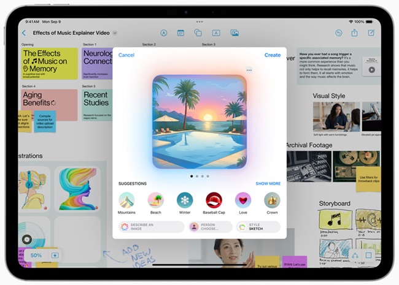Tap the undo icon in toolbar
399x285 pixels.
pos(339,33)
